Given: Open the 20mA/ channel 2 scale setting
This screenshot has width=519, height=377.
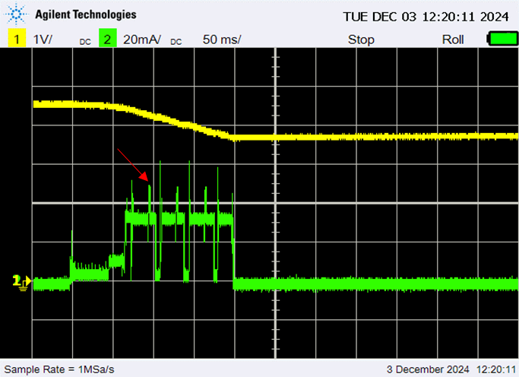Looking at the screenshot, I should point(141,40).
